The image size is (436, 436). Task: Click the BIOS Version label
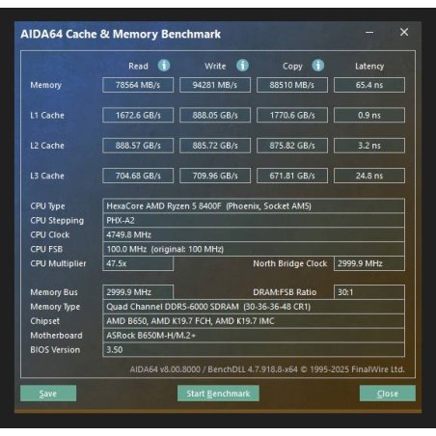pyautogui.click(x=55, y=349)
